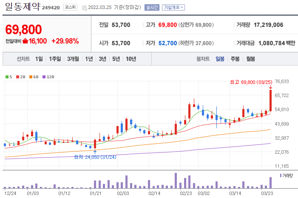Click the 전일대비 label under the price
This screenshot has height=198, width=298.
[13, 41]
